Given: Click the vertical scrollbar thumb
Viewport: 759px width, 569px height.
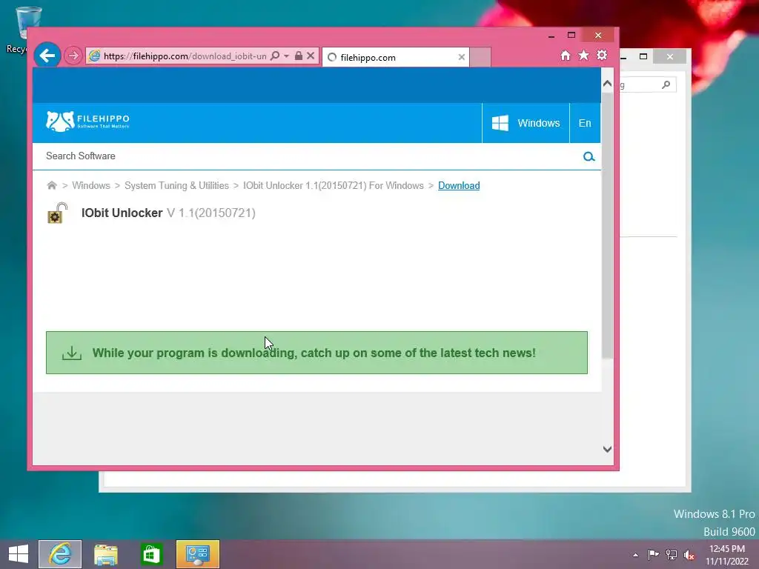Looking at the screenshot, I should 607,225.
